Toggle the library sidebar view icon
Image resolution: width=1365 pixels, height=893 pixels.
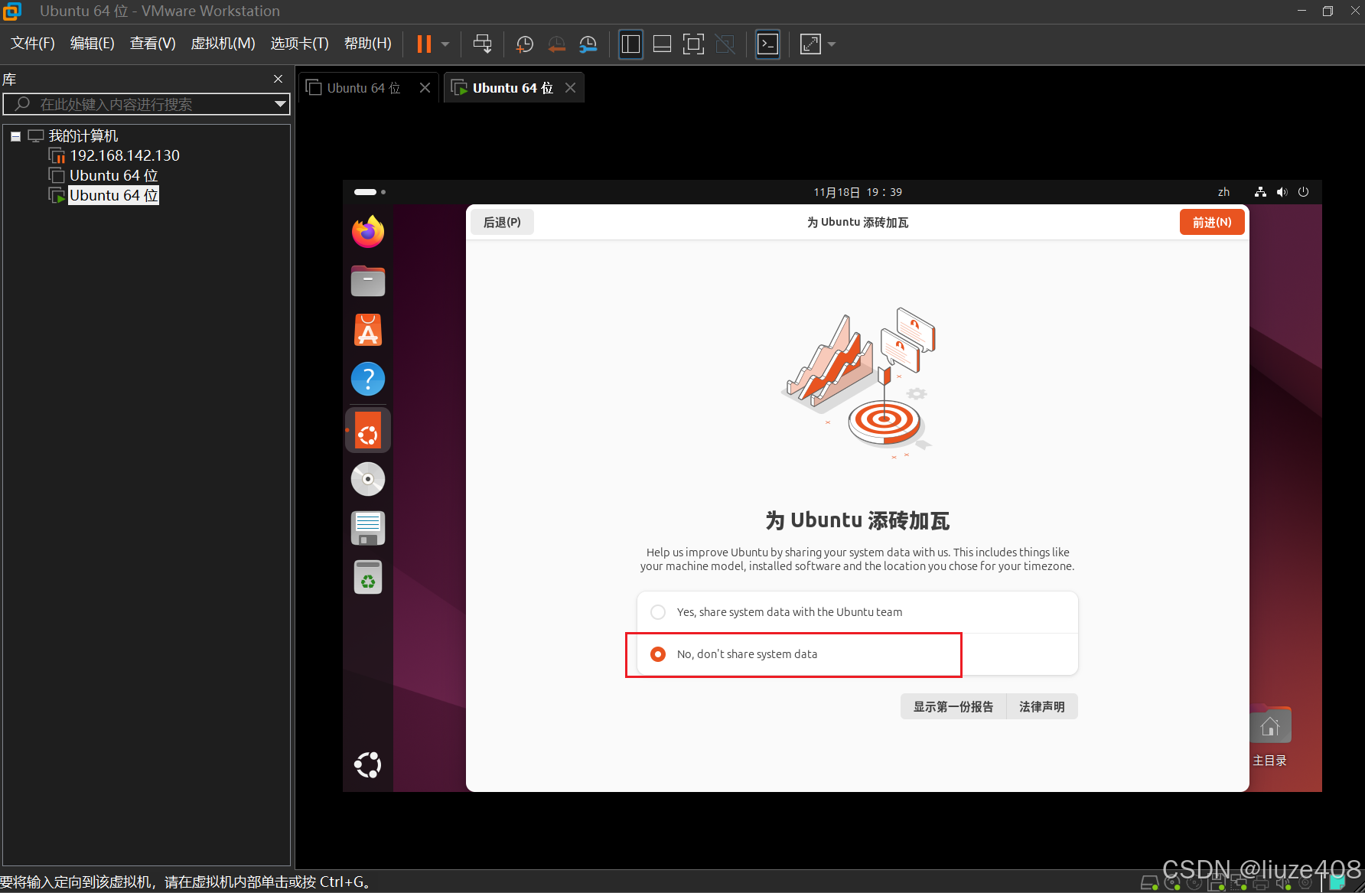pyautogui.click(x=630, y=44)
